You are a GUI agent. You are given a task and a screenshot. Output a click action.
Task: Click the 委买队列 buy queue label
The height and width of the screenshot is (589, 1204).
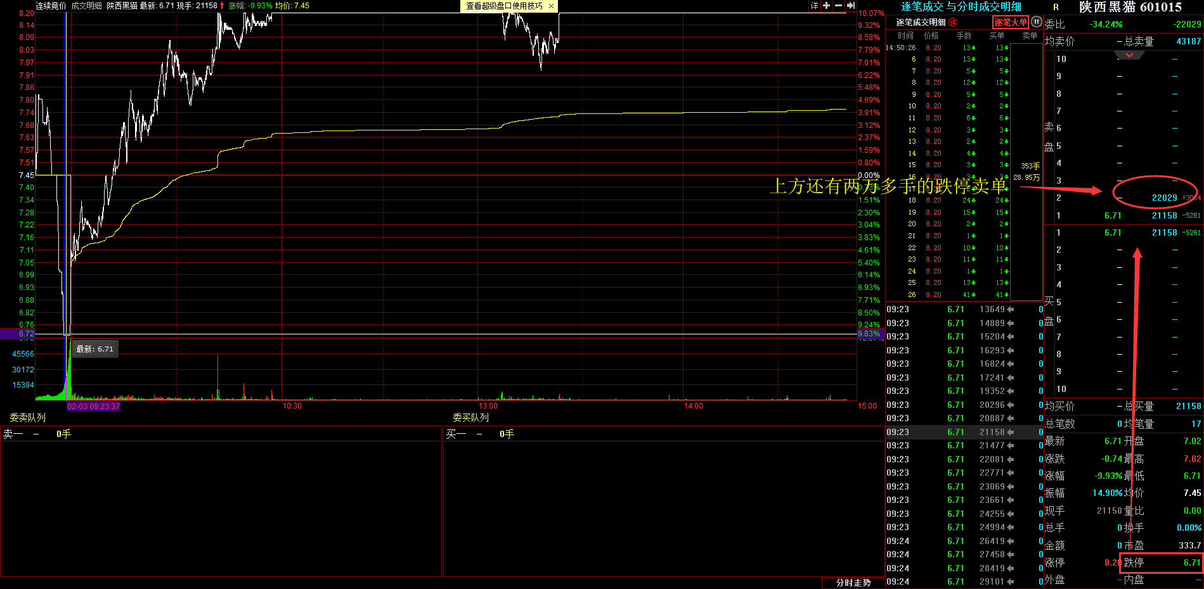470,417
